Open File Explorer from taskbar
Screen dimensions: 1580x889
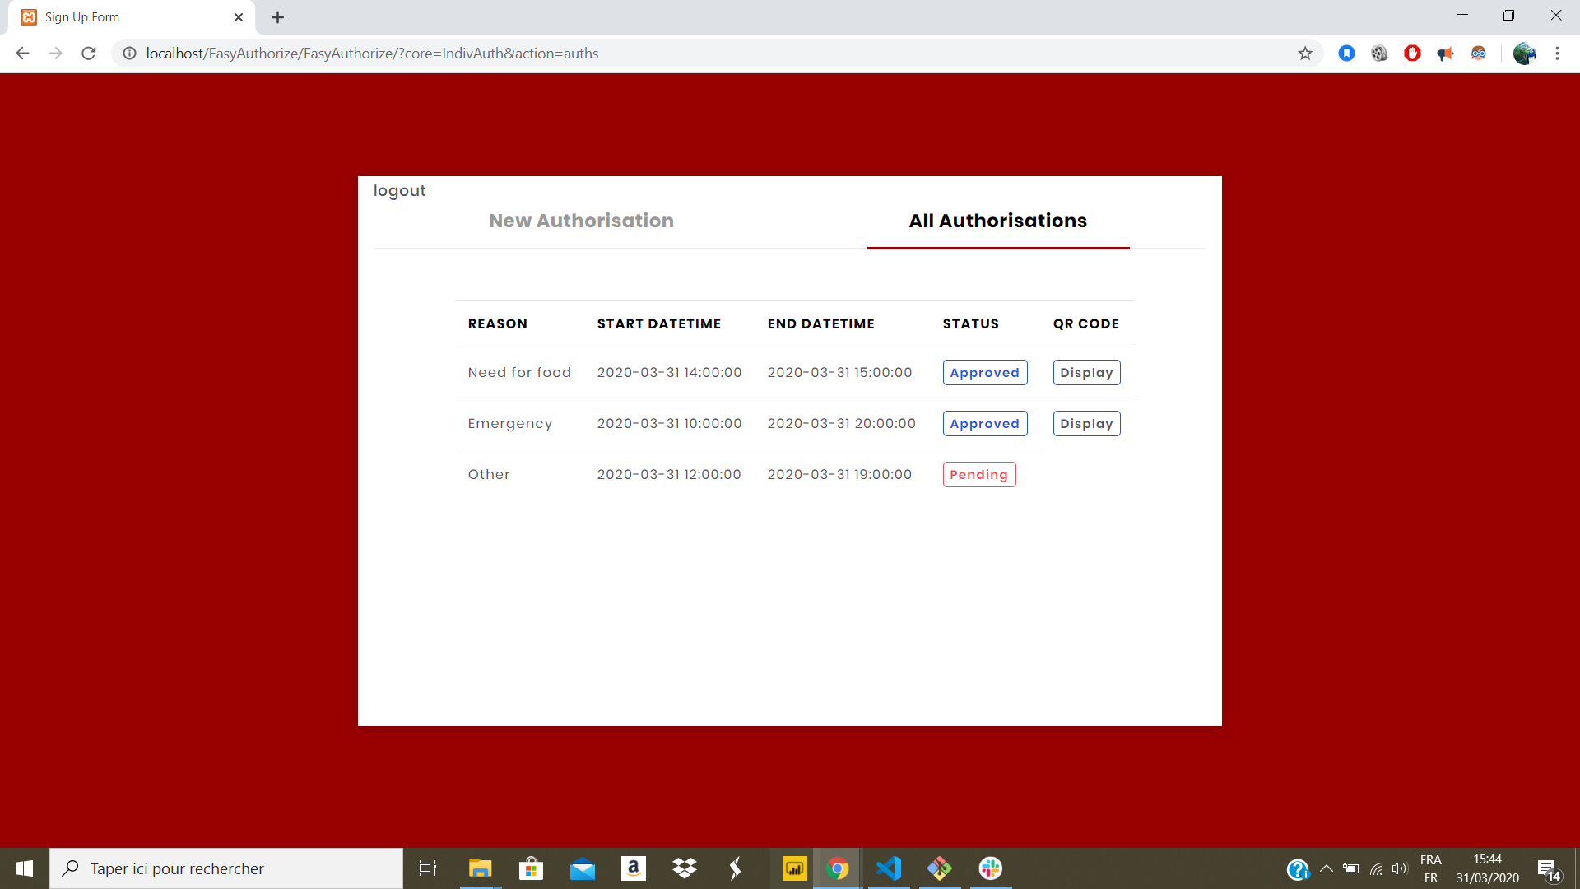[480, 868]
